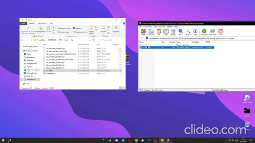Click the Properties checkmark icon in Explorer ribbon
The width and height of the screenshot is (255, 143).
click(103, 28)
